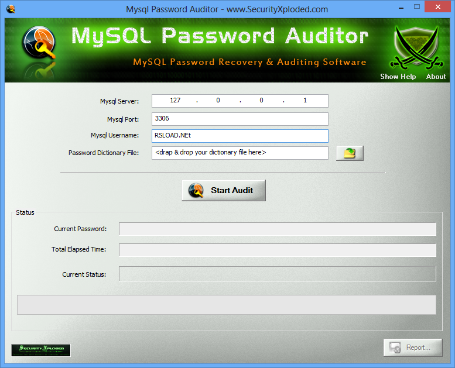Click the Total Elapsed Time field
This screenshot has width=455, height=368.
[278, 250]
